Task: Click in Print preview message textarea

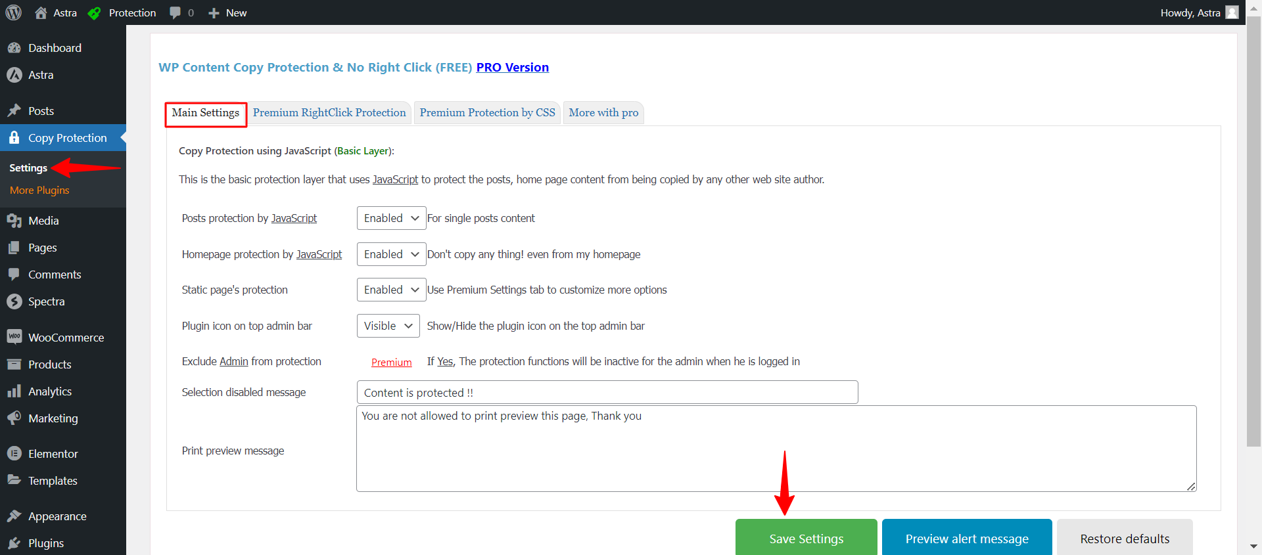Action: (776, 449)
